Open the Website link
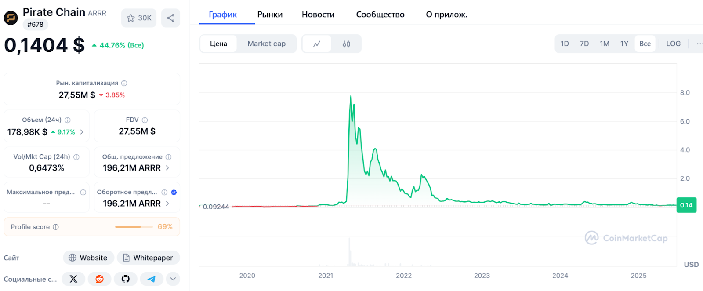The height and width of the screenshot is (291, 703). coord(88,258)
